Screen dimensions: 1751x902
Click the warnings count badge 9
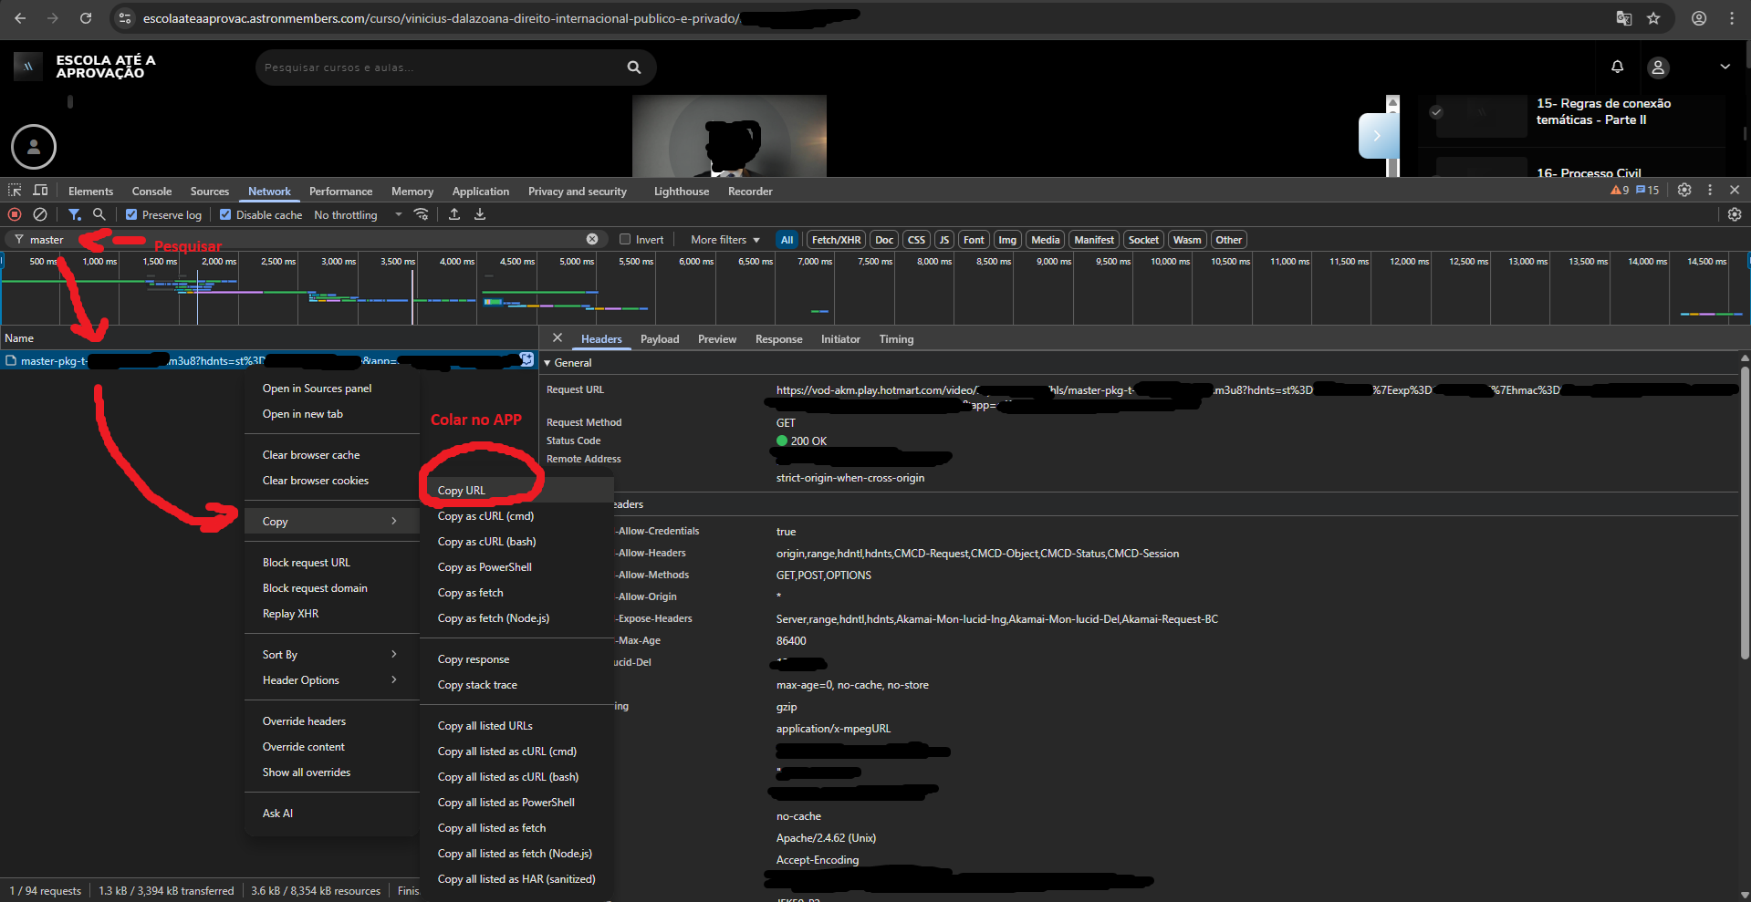(x=1620, y=191)
